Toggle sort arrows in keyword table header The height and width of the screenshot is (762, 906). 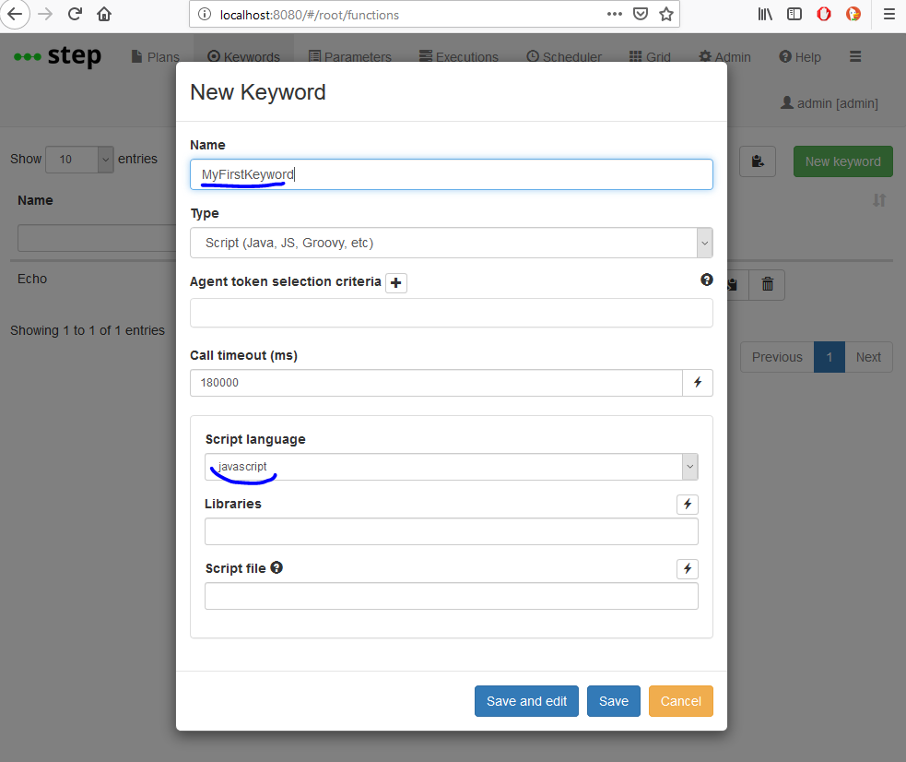879,200
